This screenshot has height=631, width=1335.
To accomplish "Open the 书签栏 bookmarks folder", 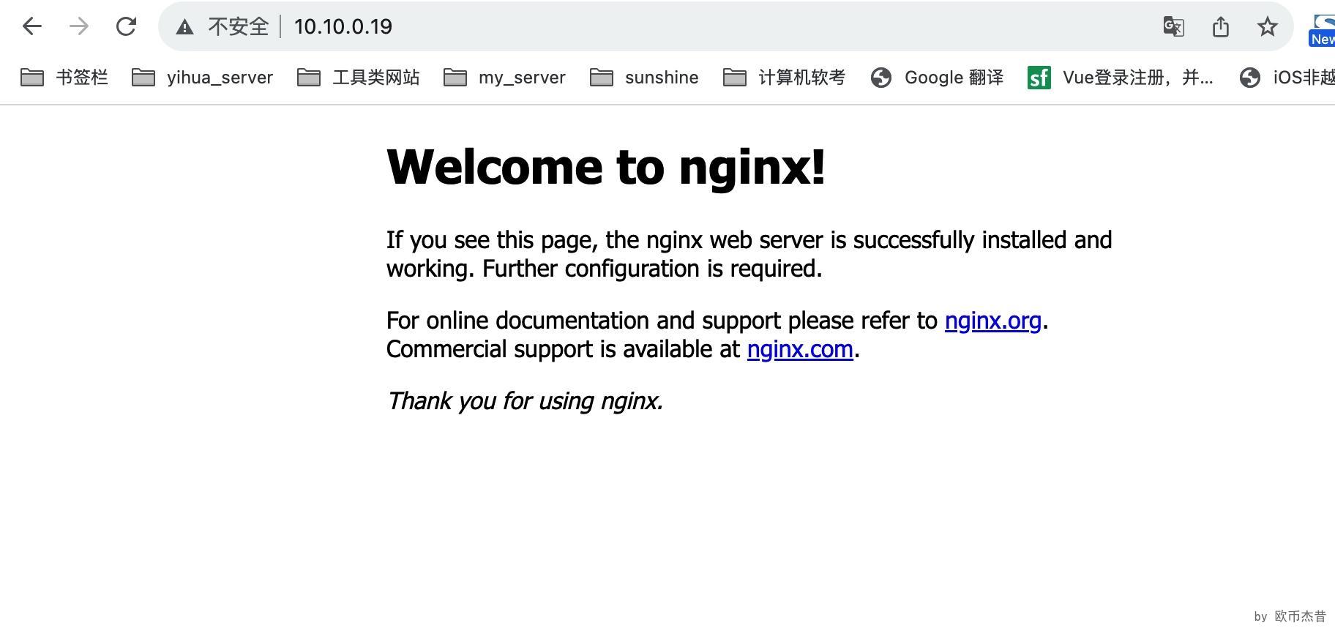I will click(64, 78).
